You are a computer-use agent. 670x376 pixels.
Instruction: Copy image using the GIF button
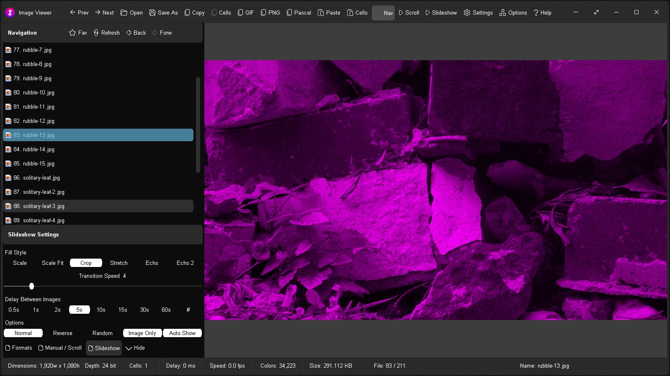click(246, 13)
